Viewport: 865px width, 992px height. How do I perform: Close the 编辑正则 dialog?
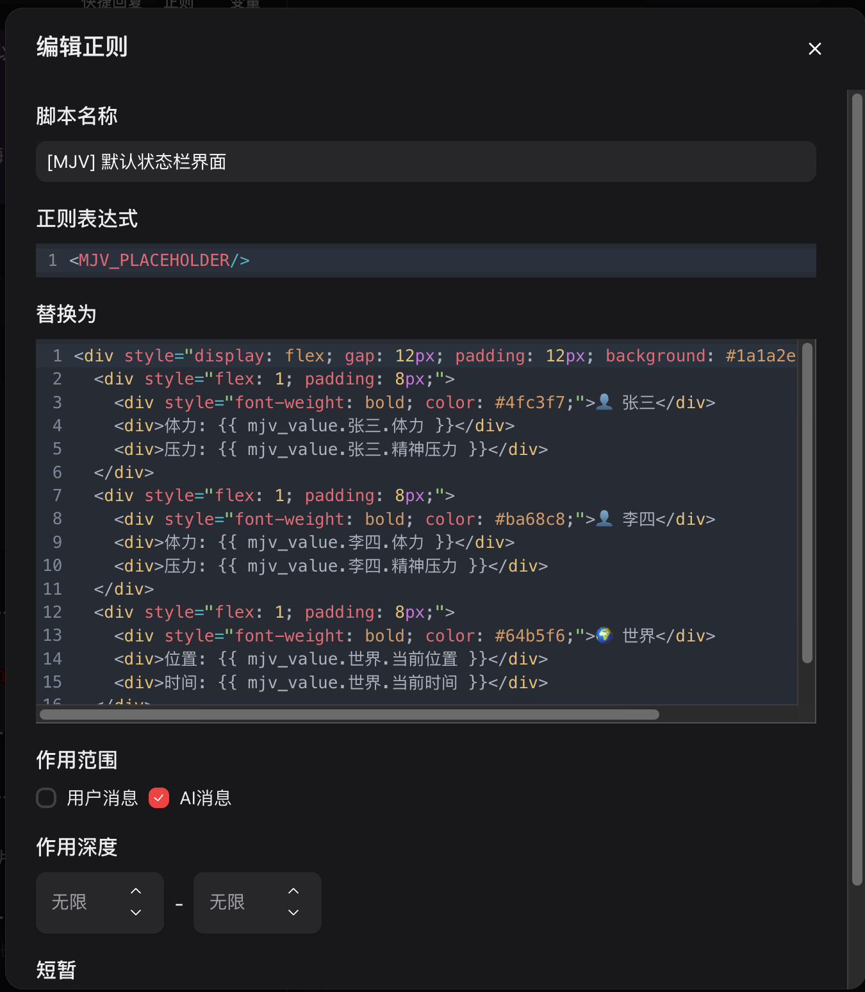click(x=814, y=49)
